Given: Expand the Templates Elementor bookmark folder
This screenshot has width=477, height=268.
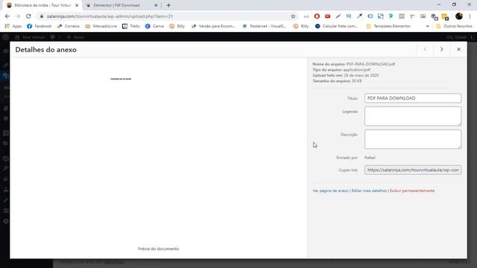Looking at the screenshot, I should 388,26.
